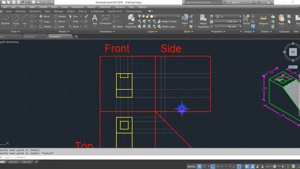
Task: Click the Stretch tool
Action: [45, 27]
